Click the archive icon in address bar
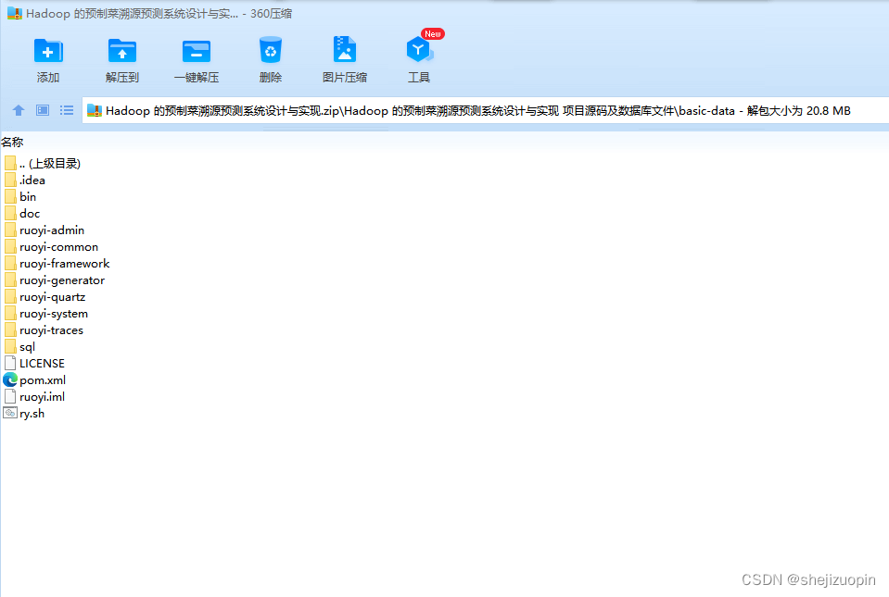This screenshot has width=889, height=597. click(x=95, y=110)
